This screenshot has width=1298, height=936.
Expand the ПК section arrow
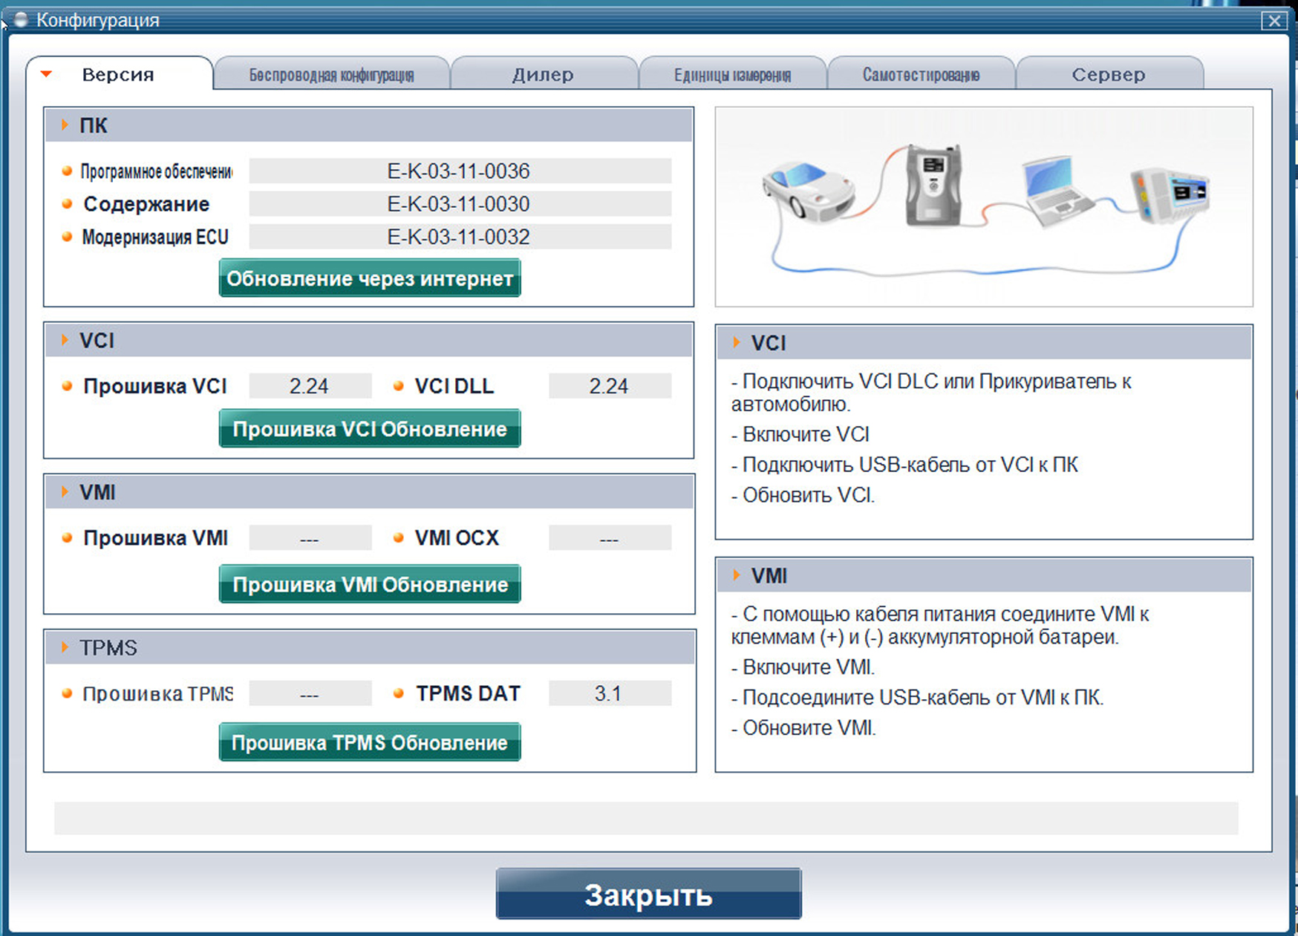click(65, 125)
